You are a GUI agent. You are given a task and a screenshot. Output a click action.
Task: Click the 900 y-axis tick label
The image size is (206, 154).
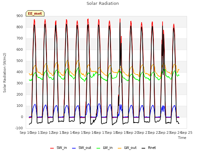[20, 16]
